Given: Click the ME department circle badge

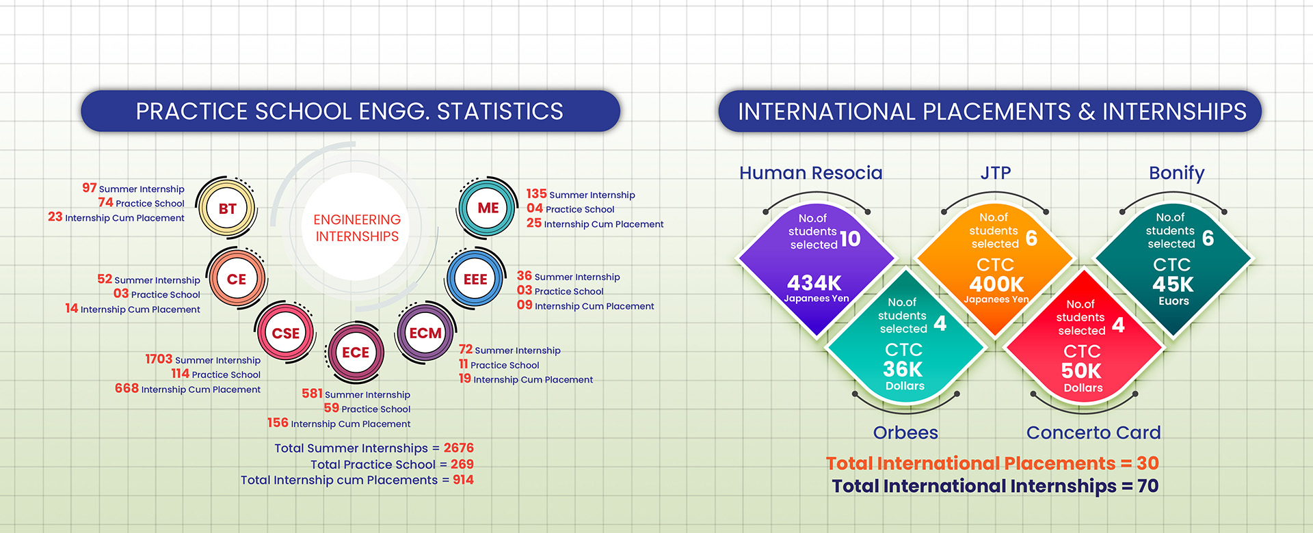Looking at the screenshot, I should tap(488, 208).
